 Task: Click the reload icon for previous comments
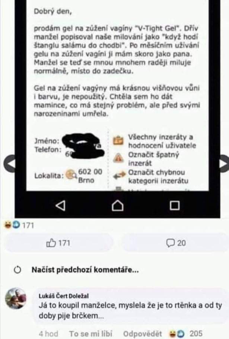18,270
